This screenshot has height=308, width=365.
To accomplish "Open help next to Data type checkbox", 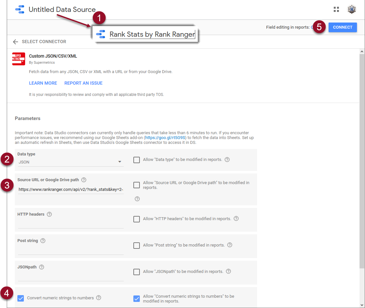I will (x=227, y=160).
